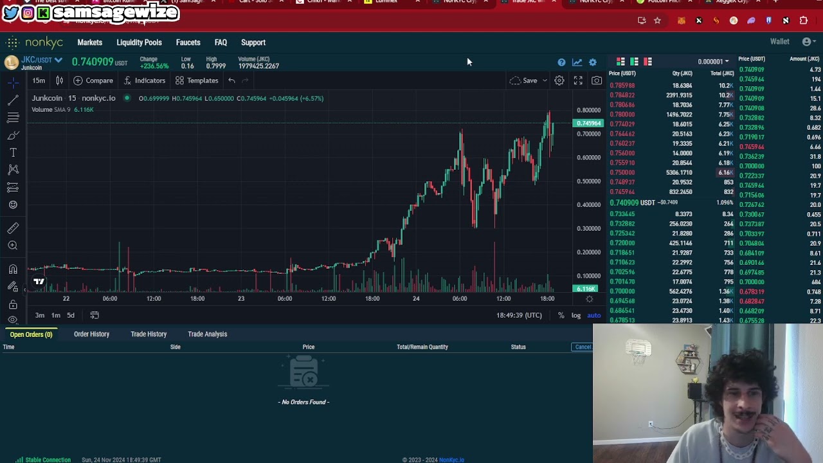Click the 18:49:39 (UTC) timezone selector
The image size is (823, 463).
(519, 315)
